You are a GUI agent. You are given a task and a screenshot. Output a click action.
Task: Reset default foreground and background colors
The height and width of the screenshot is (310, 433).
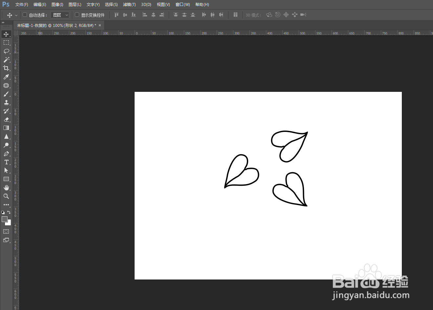(3, 212)
